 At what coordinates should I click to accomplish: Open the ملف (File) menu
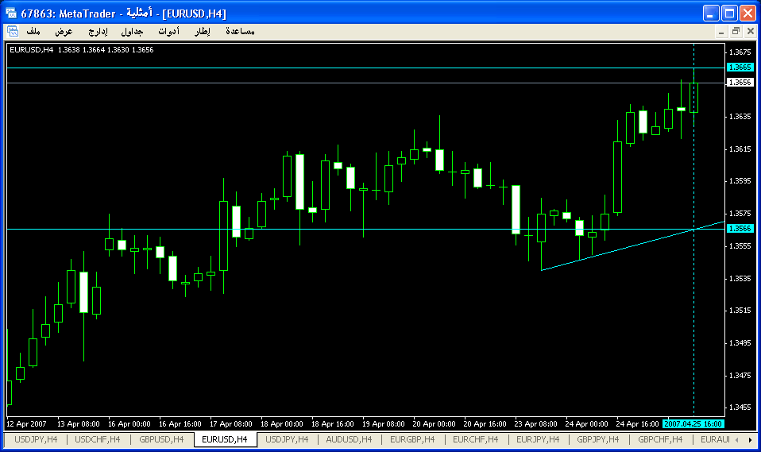point(33,32)
